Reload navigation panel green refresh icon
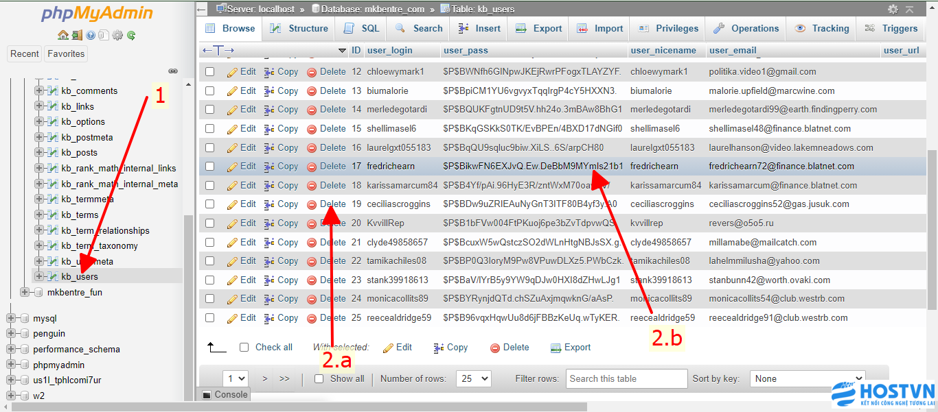 (x=131, y=35)
